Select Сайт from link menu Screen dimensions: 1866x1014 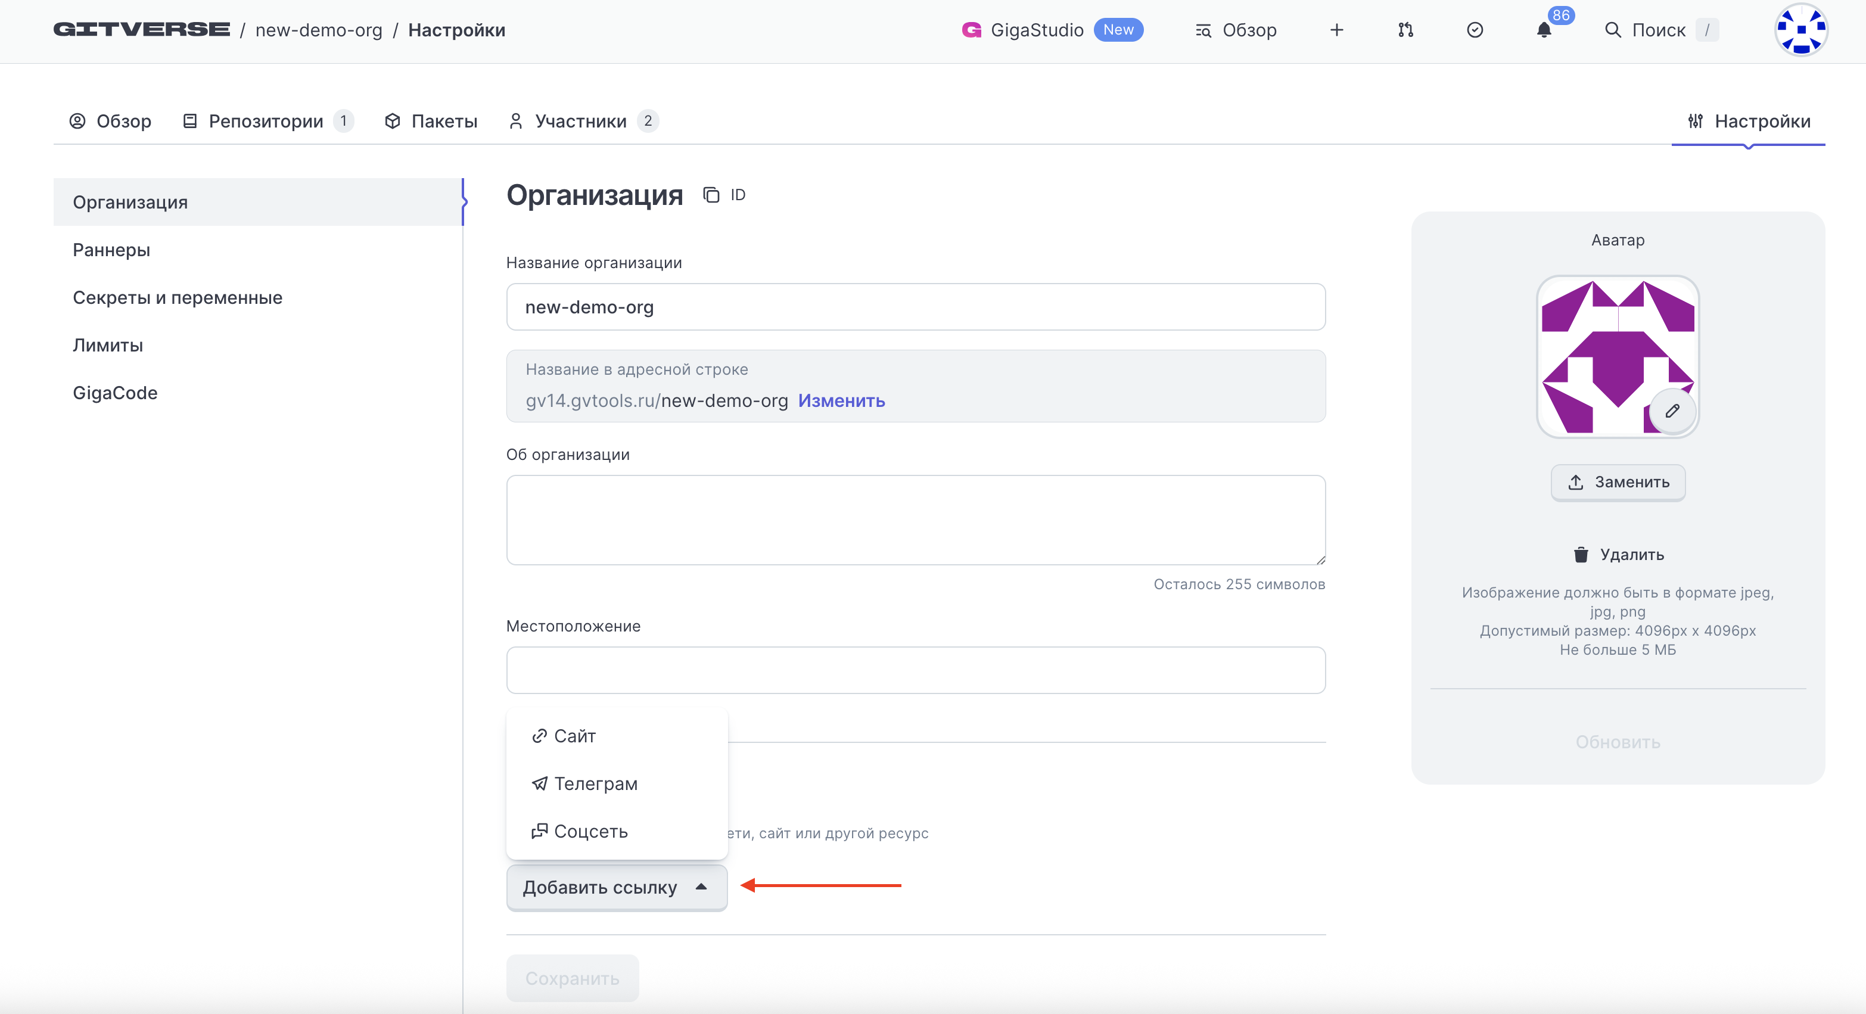[x=574, y=736]
